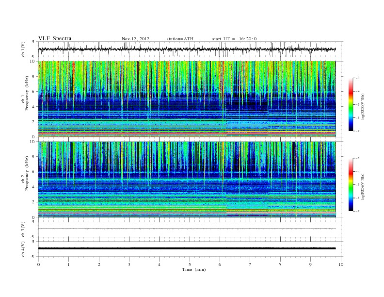Click the ch.1 frequency tick label "8"
This screenshot has height=297, width=384.
click(x=33, y=77)
